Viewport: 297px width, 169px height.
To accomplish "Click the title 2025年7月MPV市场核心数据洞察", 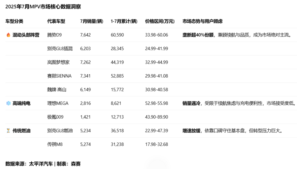I will click(x=43, y=7).
